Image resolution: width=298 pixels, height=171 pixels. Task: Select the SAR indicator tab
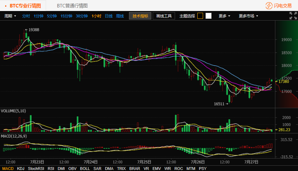coord(97,169)
